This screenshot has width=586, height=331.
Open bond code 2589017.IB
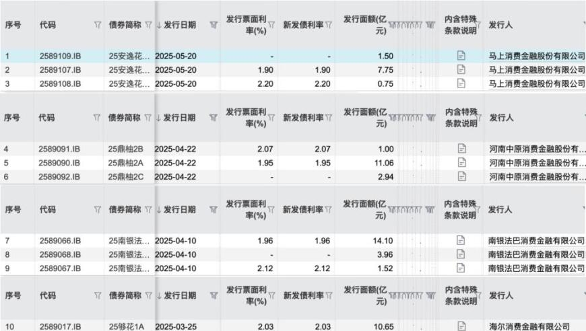click(61, 326)
